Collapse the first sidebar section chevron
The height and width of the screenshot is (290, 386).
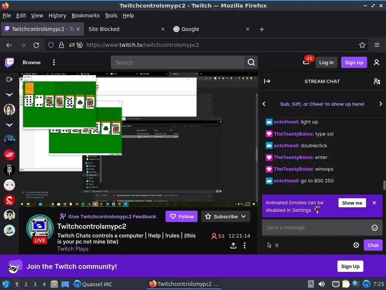(x=9, y=95)
